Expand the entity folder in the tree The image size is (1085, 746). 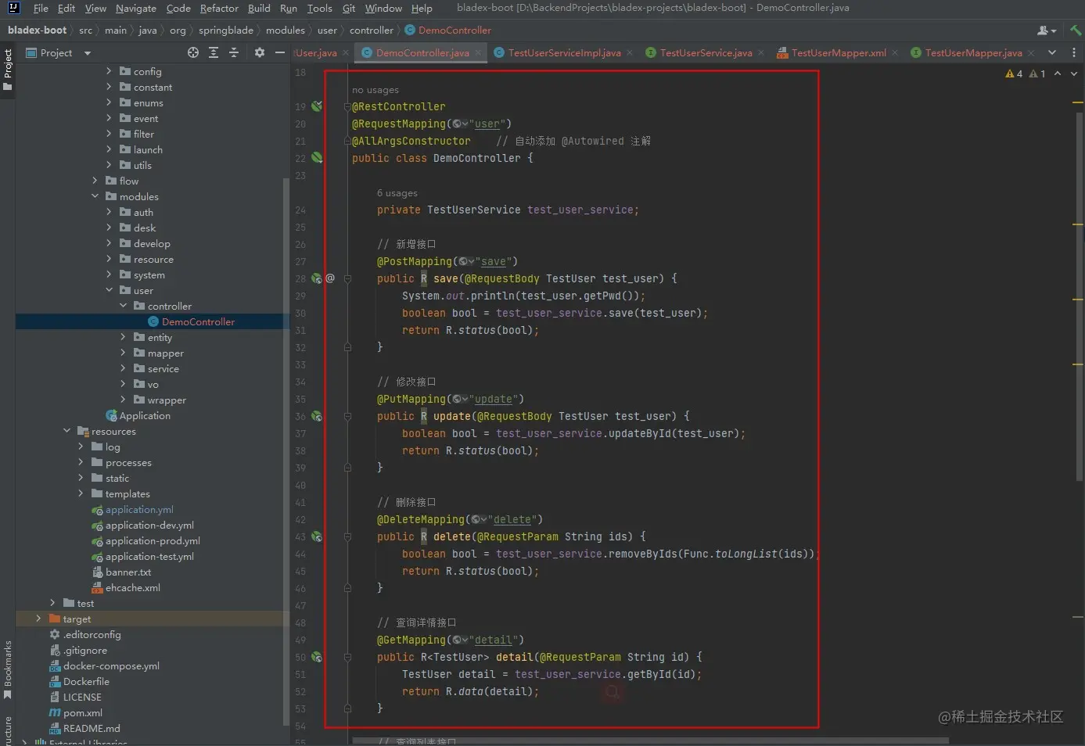click(123, 337)
